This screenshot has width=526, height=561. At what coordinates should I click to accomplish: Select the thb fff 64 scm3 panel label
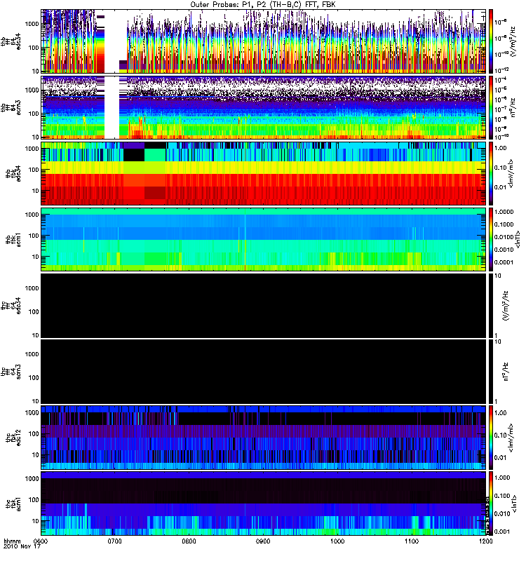click(x=11, y=107)
